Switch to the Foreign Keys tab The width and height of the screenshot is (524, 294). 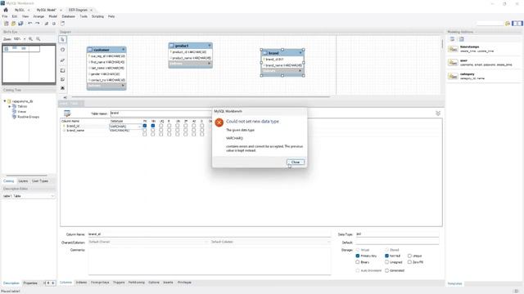point(100,283)
